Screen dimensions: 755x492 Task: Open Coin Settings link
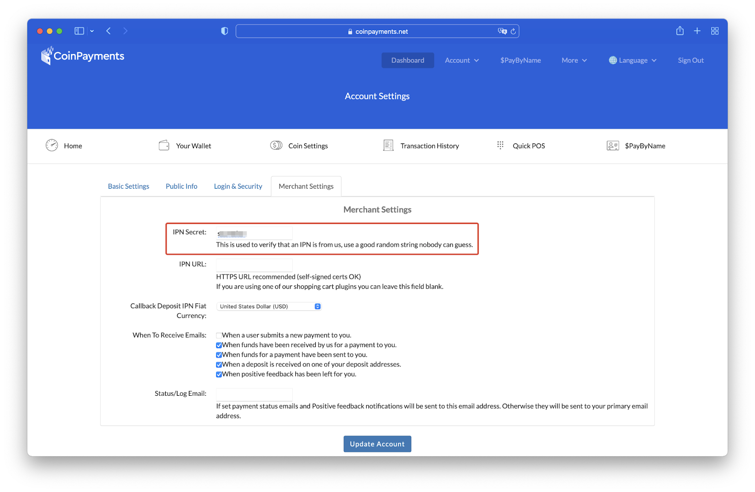pyautogui.click(x=308, y=146)
